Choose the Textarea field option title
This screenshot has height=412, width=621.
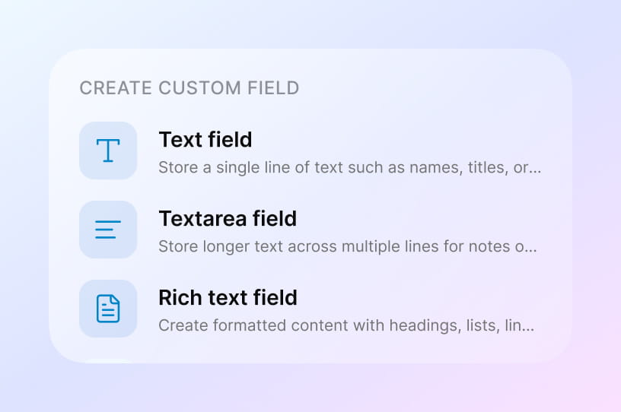(x=228, y=218)
